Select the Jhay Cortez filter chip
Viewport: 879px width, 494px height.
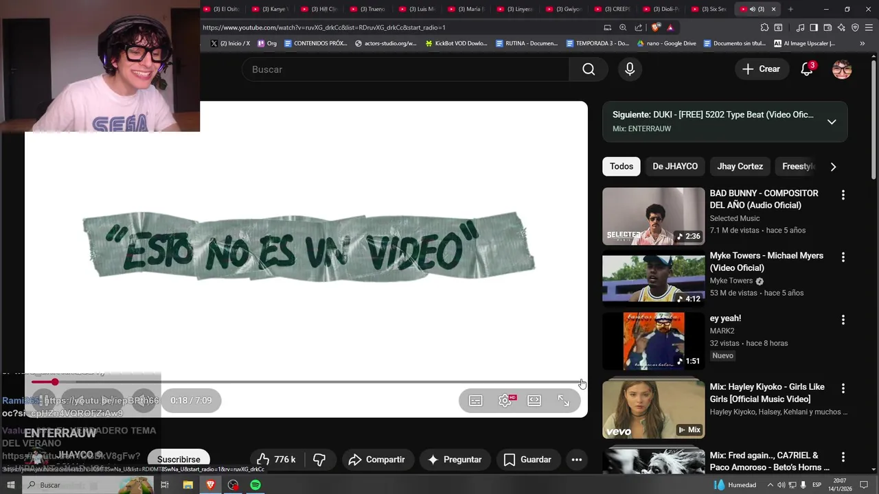[x=740, y=167]
